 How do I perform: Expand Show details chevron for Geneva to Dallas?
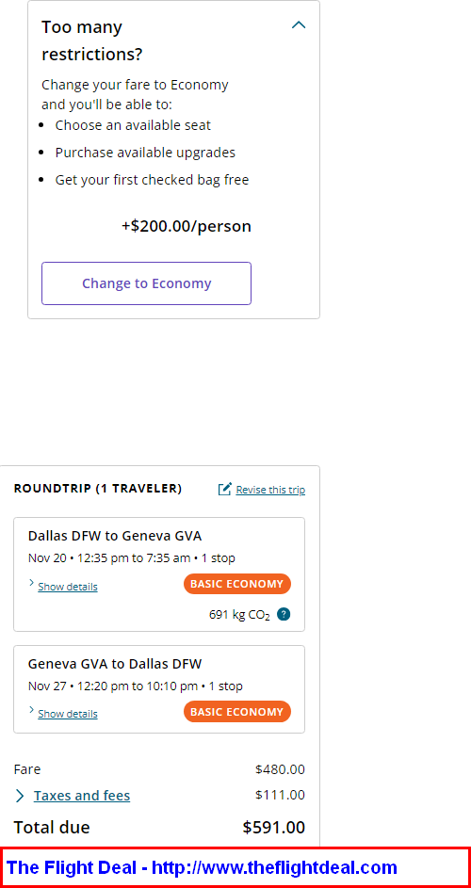[32, 710]
